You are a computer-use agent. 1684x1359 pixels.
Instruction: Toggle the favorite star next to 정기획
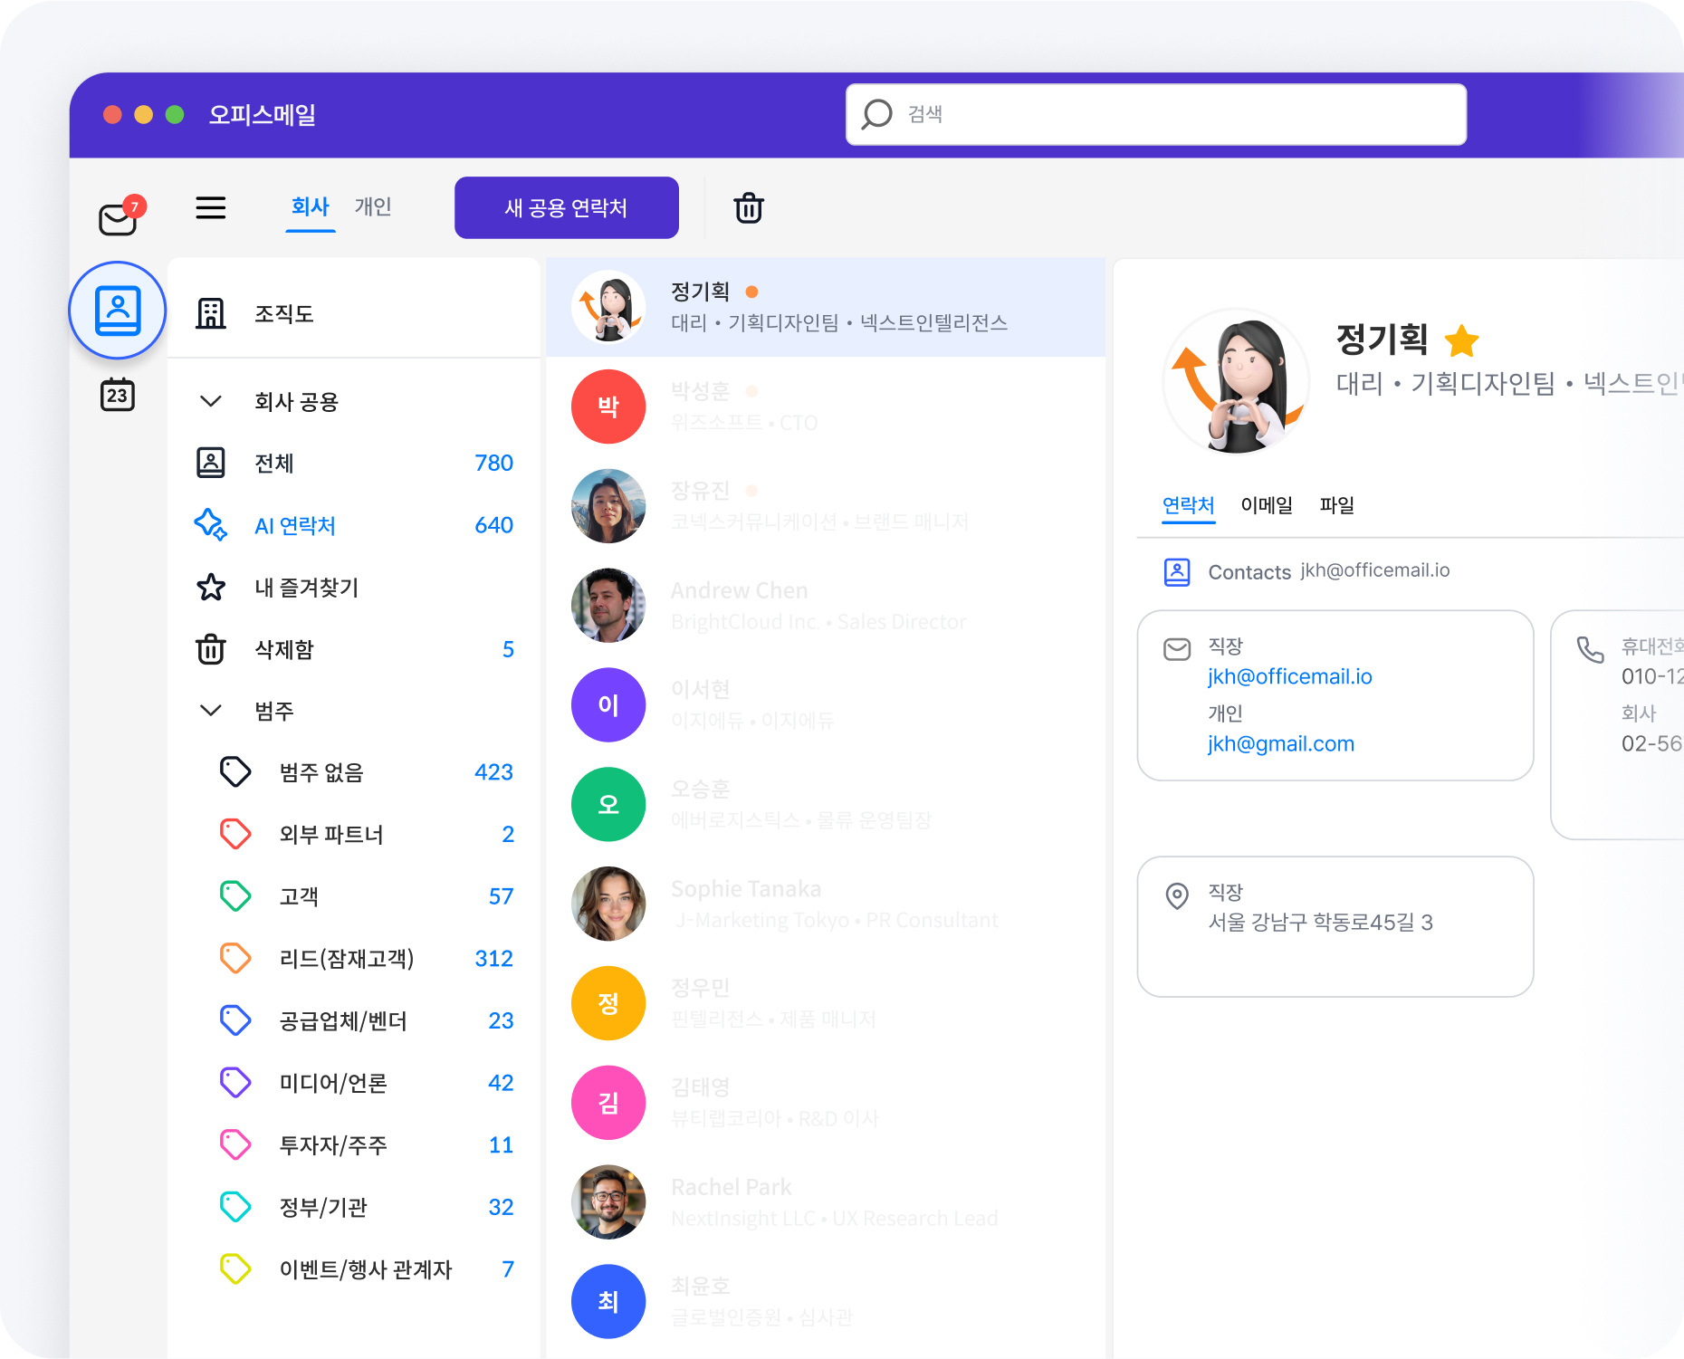1460,341
